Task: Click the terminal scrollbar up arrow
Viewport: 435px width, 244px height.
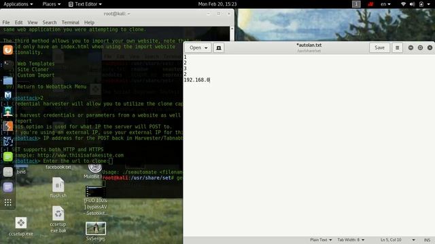Action: point(232,28)
